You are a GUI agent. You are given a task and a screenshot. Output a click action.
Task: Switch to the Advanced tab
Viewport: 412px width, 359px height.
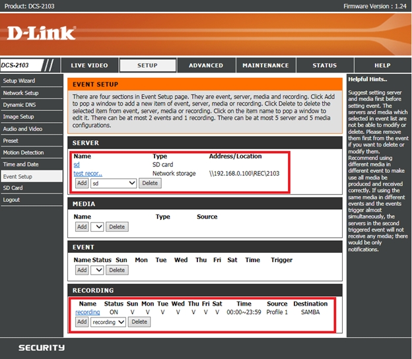pyautogui.click(x=206, y=65)
